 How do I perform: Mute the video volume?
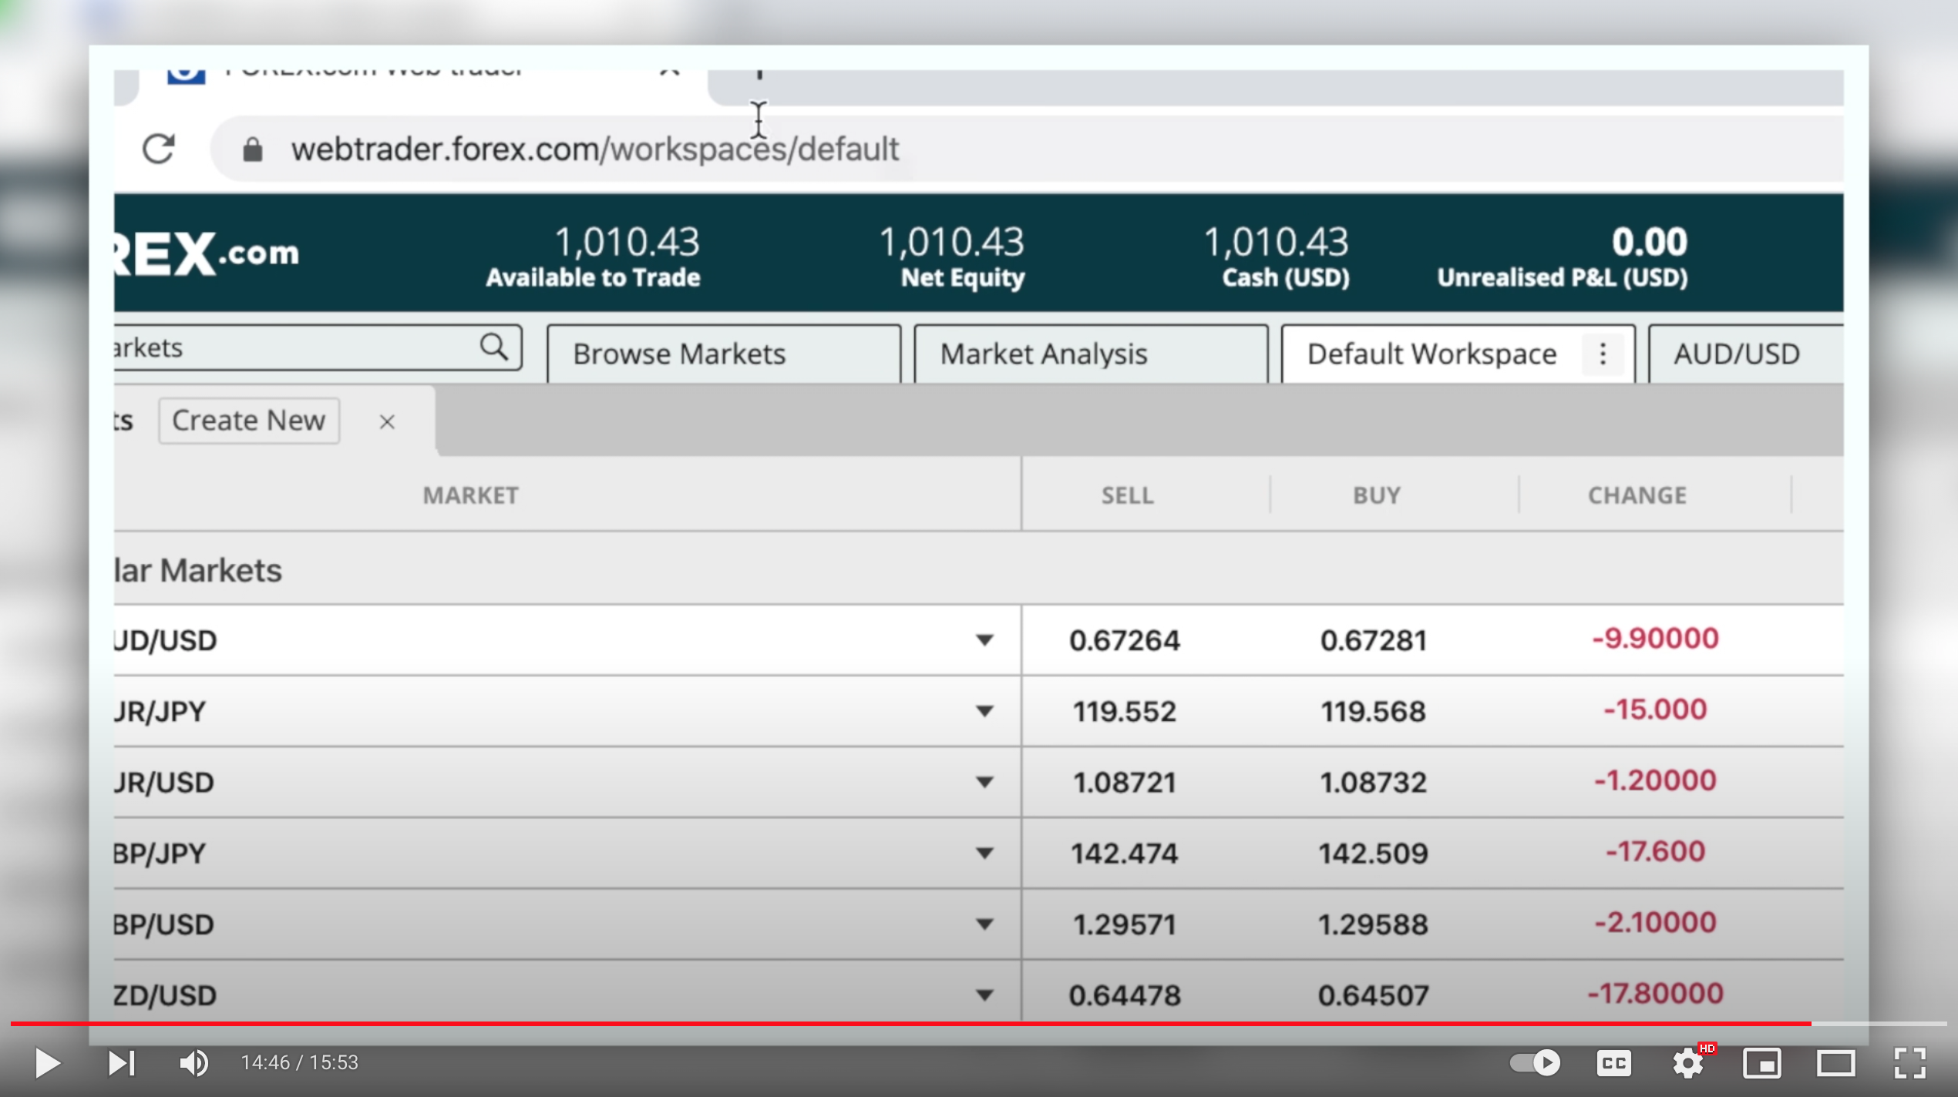point(193,1063)
